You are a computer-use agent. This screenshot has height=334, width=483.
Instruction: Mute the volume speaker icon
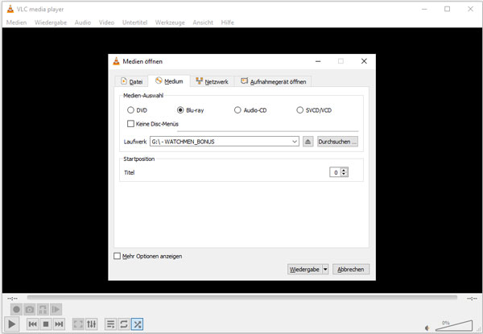(x=427, y=328)
